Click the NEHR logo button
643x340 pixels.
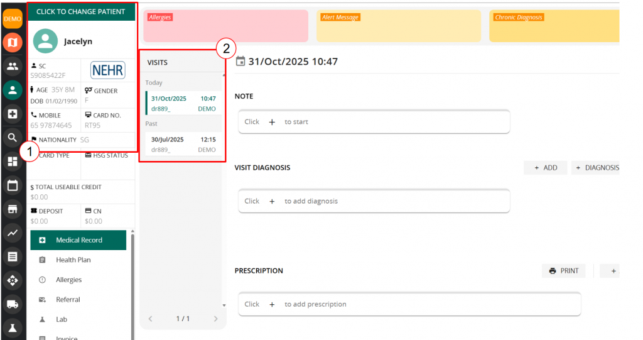coord(107,70)
